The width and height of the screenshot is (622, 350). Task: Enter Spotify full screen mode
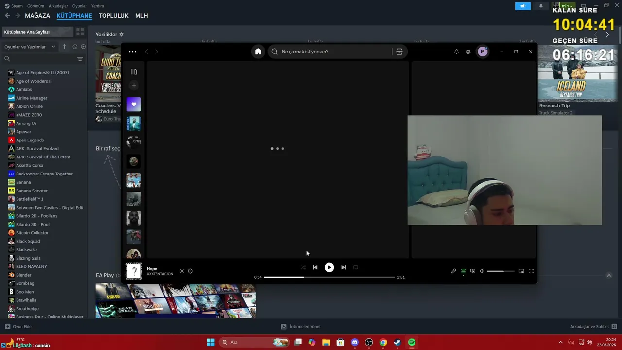coord(531,271)
